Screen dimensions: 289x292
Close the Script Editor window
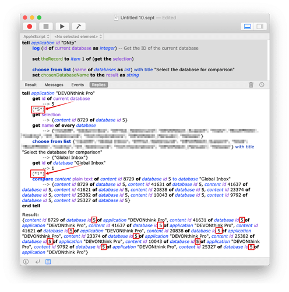pos(25,18)
